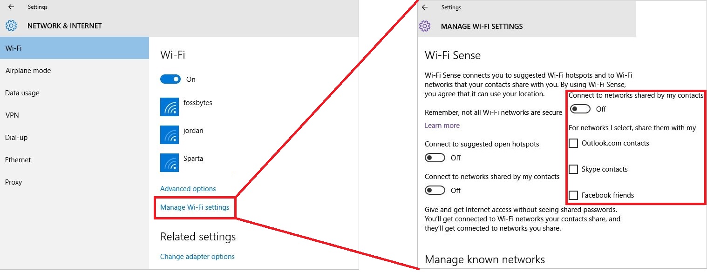Click the Manage Wi-Fi Settings gear icon

point(425,26)
